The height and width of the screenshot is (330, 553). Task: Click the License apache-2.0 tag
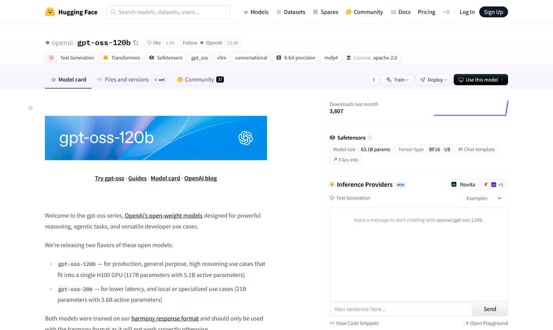(x=372, y=58)
